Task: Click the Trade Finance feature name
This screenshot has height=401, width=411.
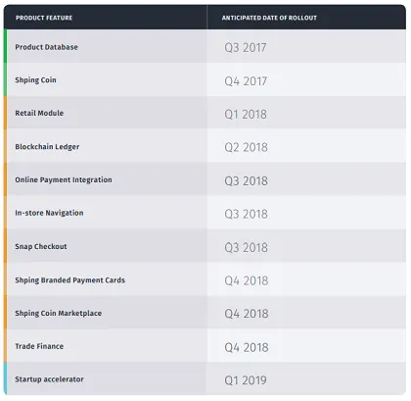Action: [39, 346]
